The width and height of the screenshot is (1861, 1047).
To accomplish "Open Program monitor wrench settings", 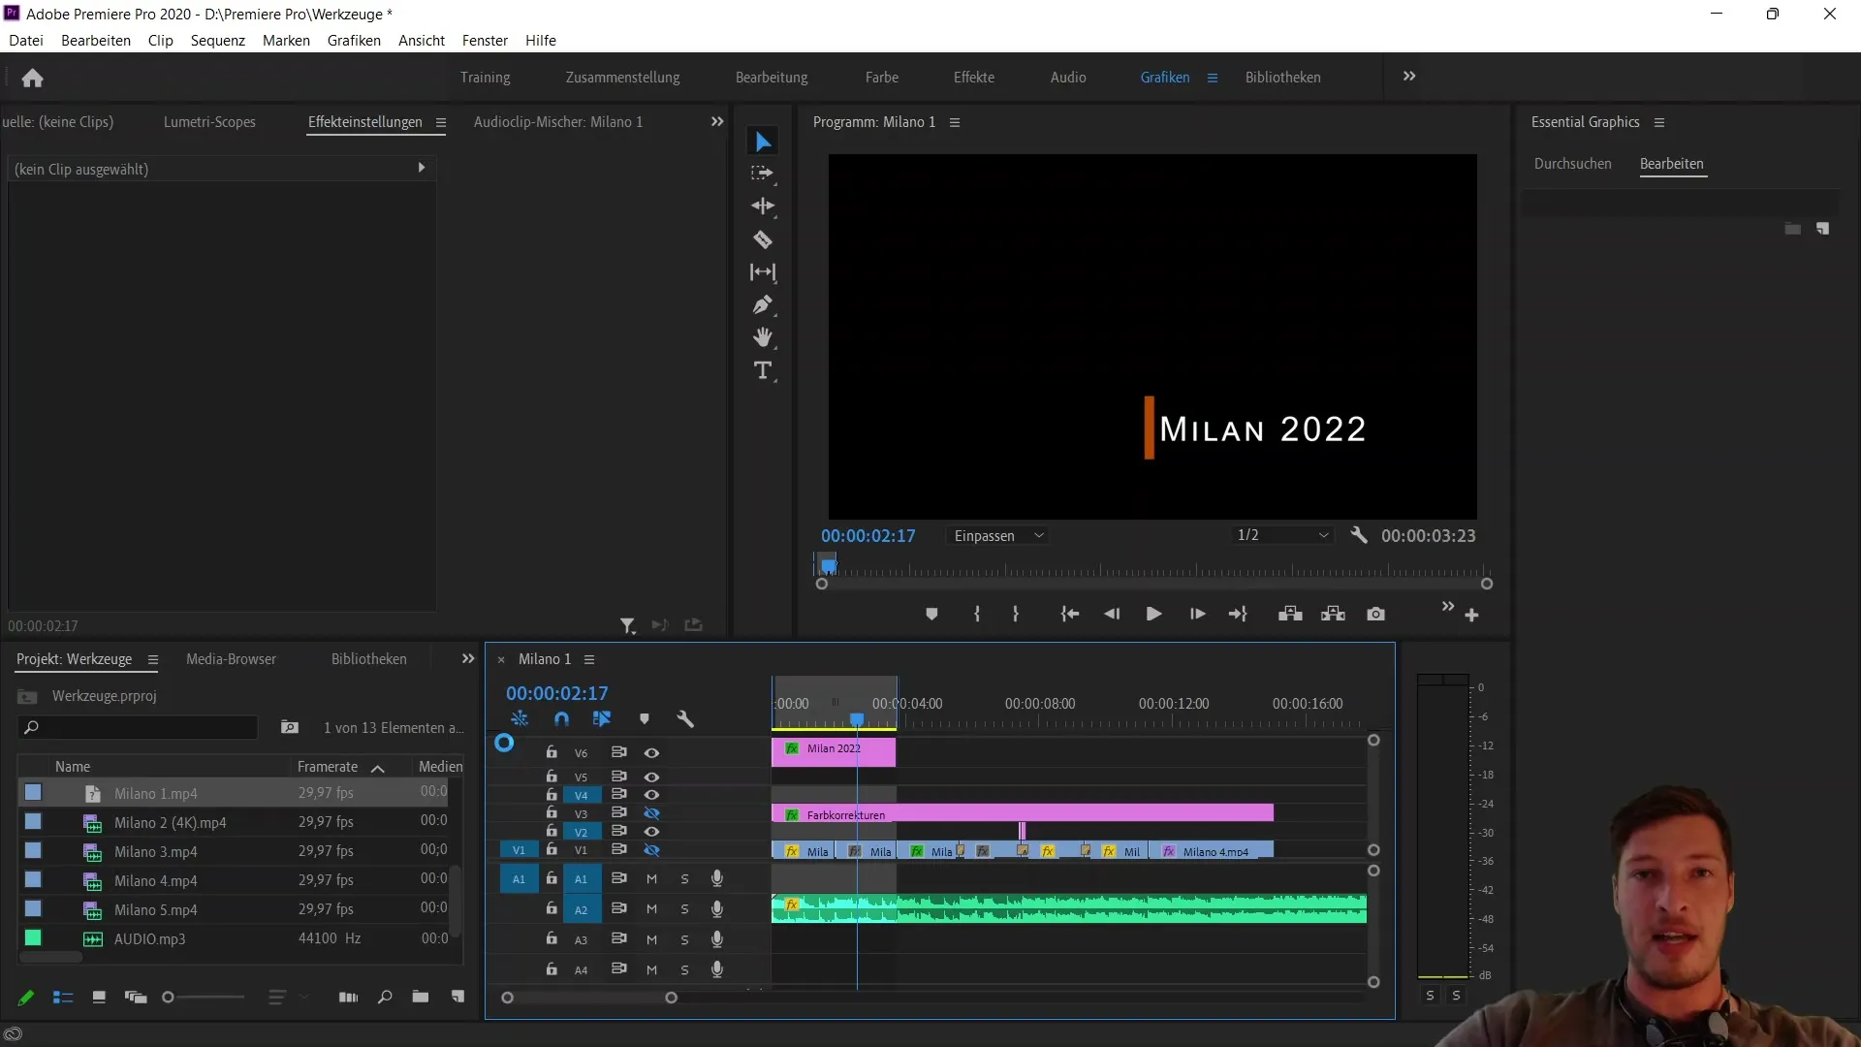I will [x=1359, y=535].
